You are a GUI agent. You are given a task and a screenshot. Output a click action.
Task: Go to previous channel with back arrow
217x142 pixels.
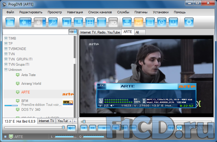[x=24, y=22]
